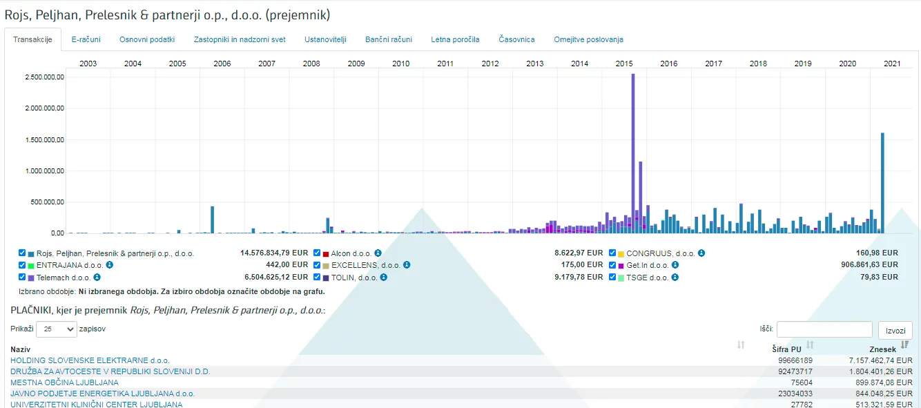Click the Išči search input field
This screenshot has width=921, height=408.
(x=824, y=329)
